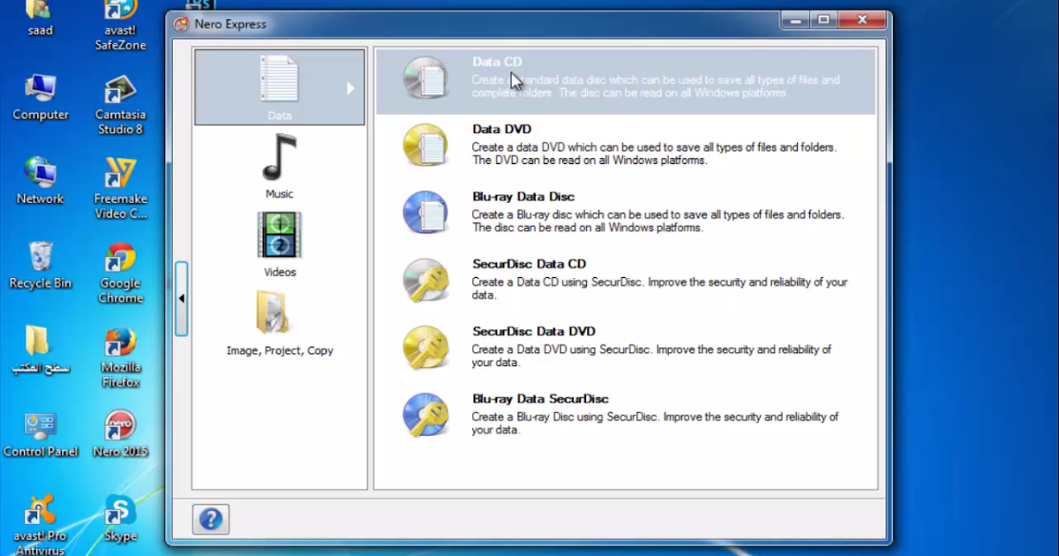Open the Network desktop icon
1059x556 pixels.
[41, 173]
